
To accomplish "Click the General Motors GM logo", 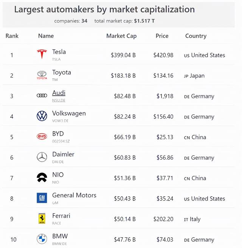I will (42, 198).
